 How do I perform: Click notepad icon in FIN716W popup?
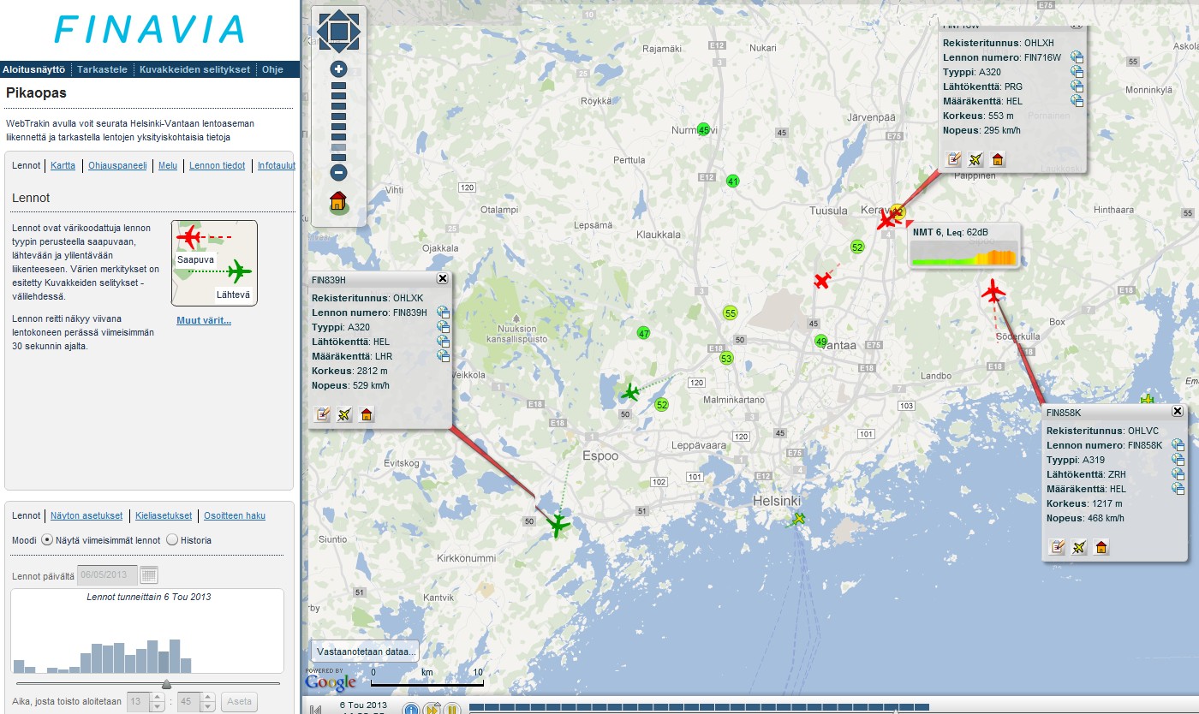(953, 159)
